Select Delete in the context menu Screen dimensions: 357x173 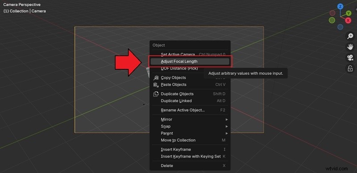click(x=190, y=166)
